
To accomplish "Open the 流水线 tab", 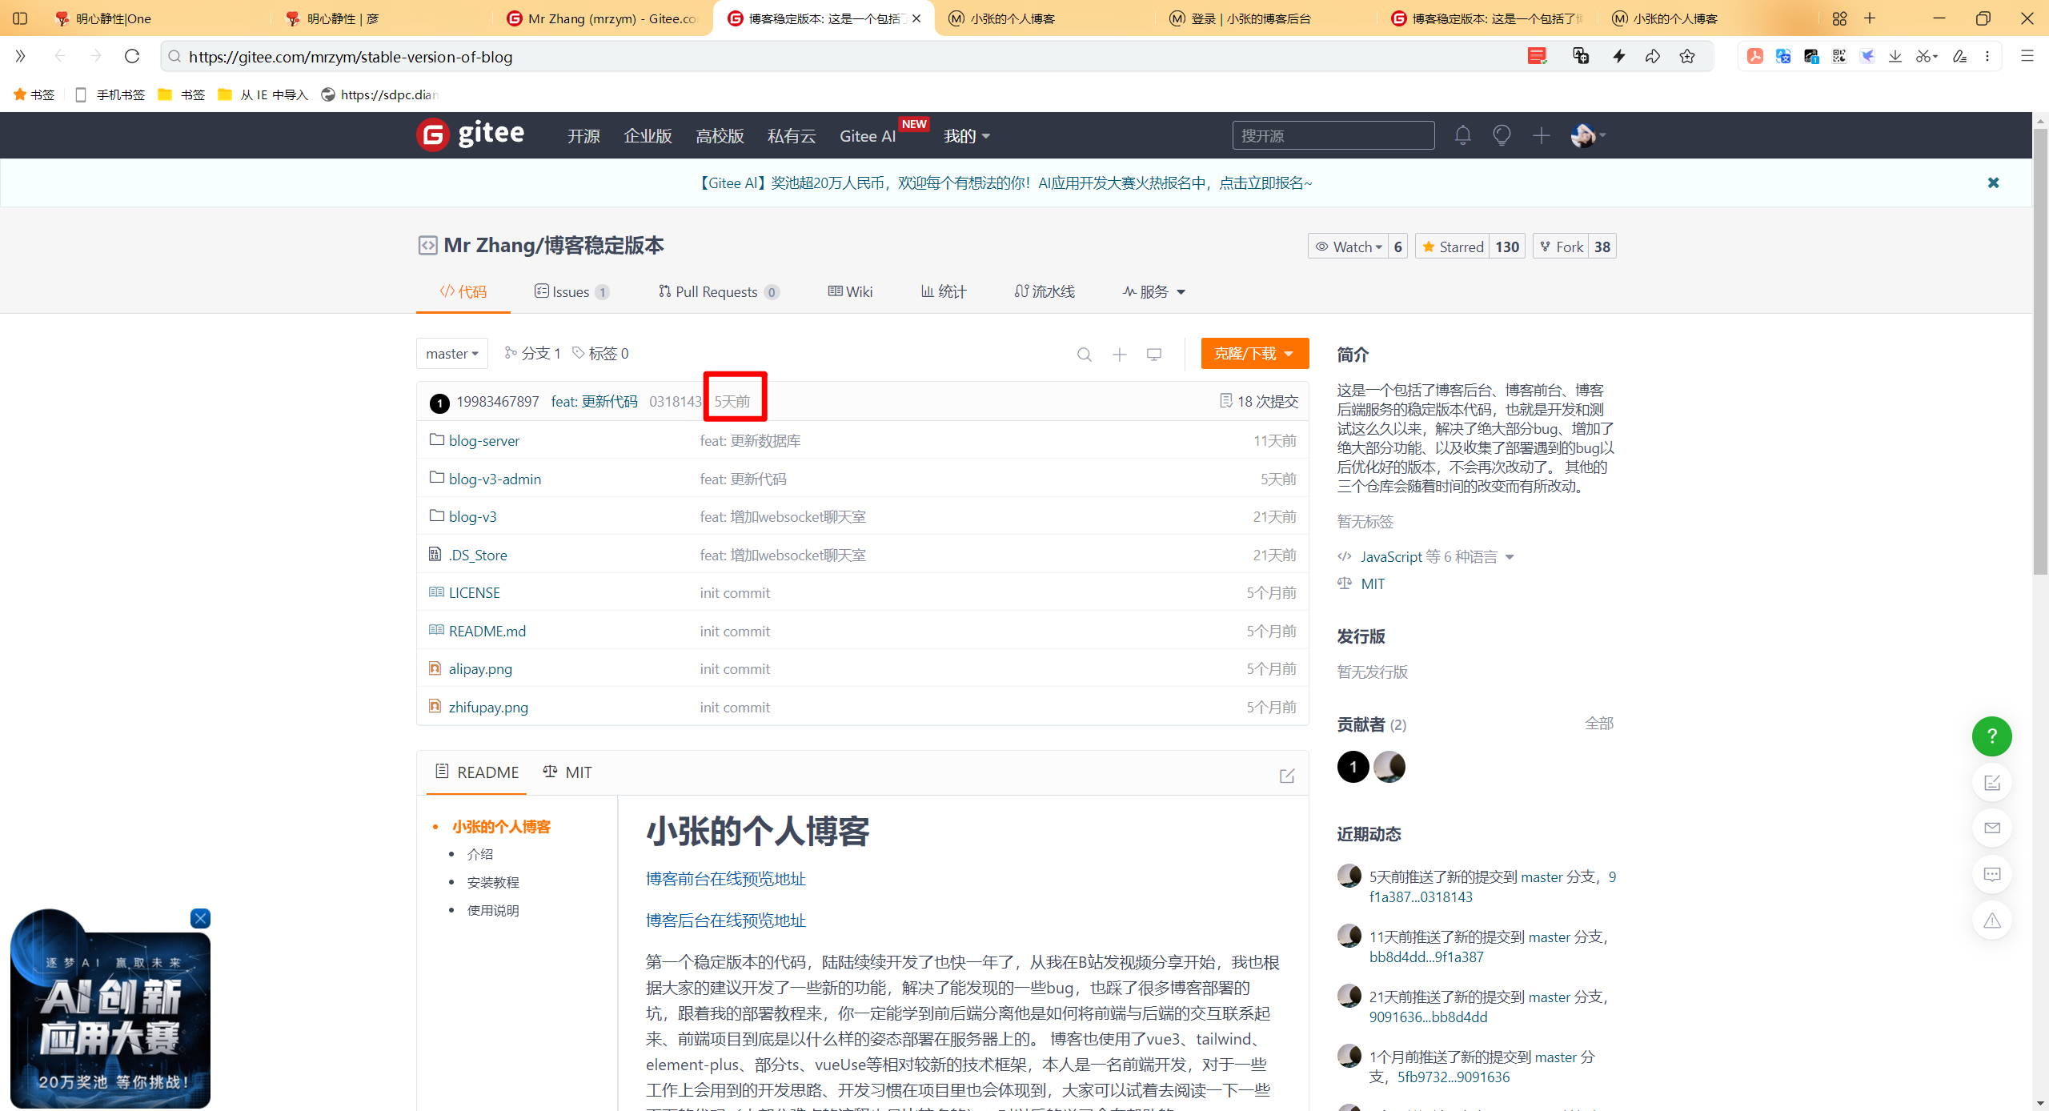I will 1045,292.
